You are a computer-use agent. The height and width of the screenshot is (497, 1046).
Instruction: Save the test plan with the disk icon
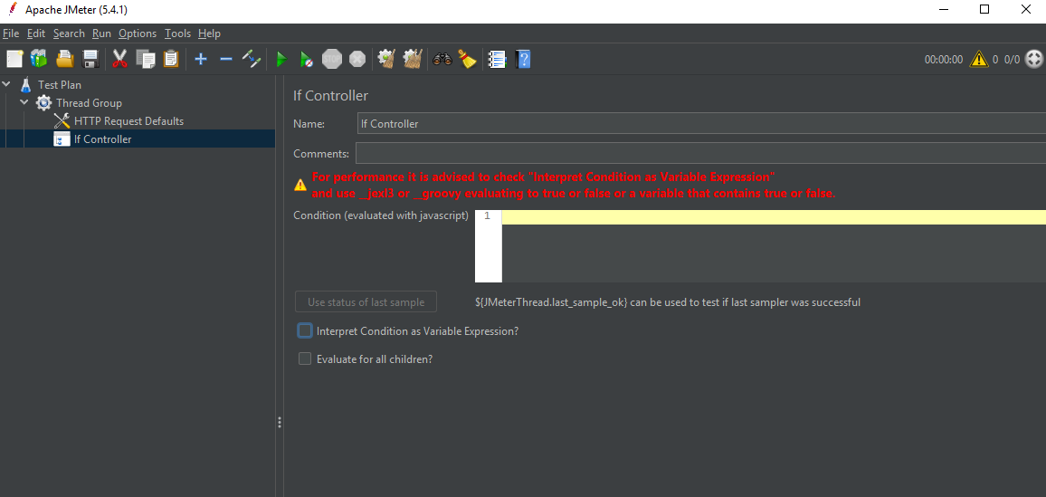[x=90, y=60]
